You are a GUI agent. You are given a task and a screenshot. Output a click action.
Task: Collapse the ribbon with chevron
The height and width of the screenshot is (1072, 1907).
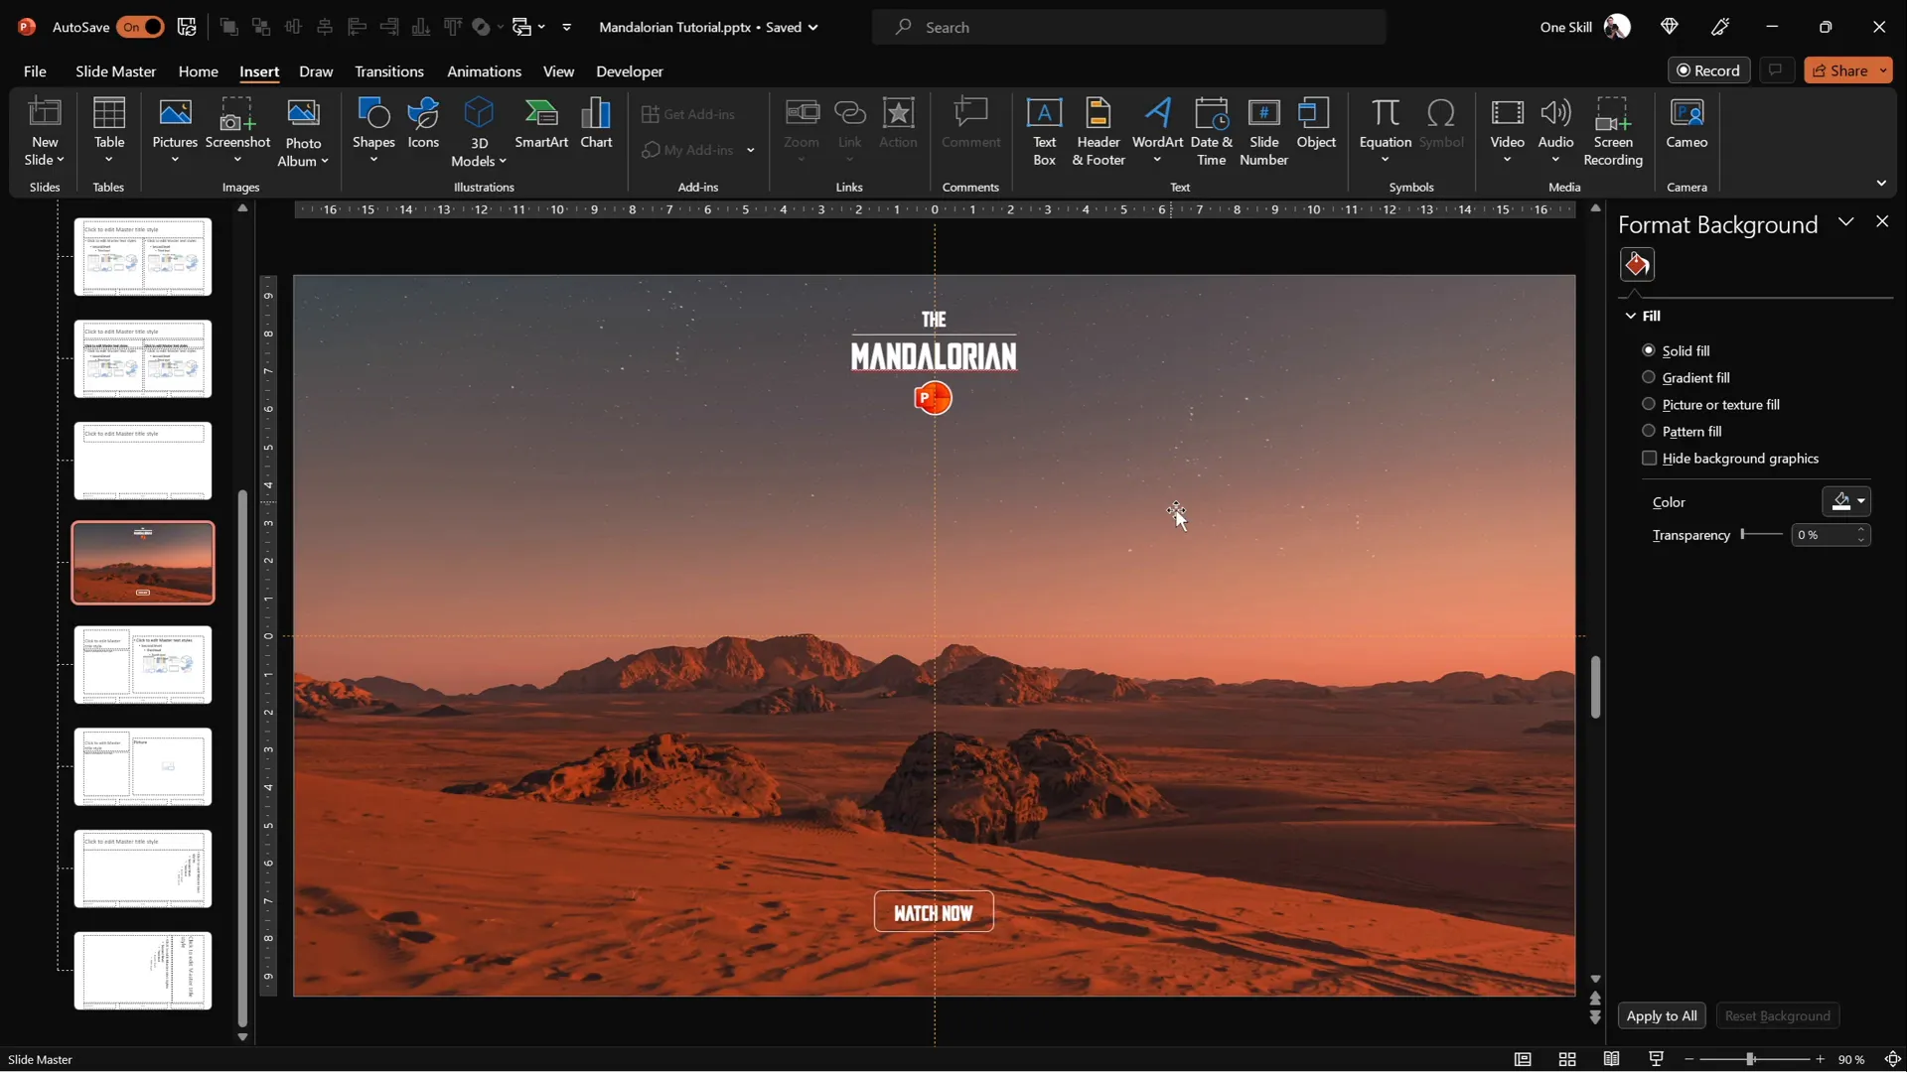pos(1880,184)
